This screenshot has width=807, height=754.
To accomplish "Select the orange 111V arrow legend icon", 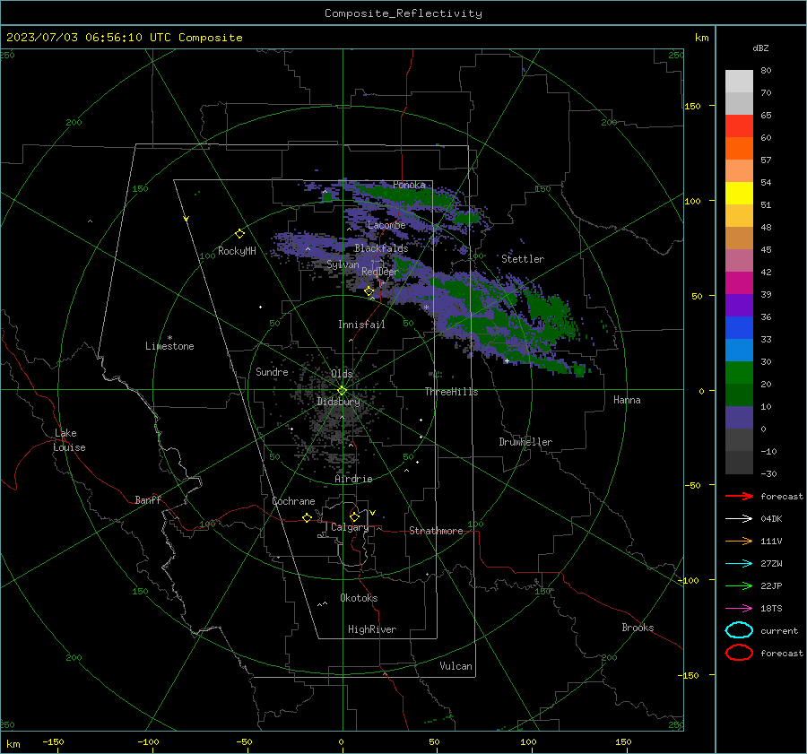I will (739, 541).
